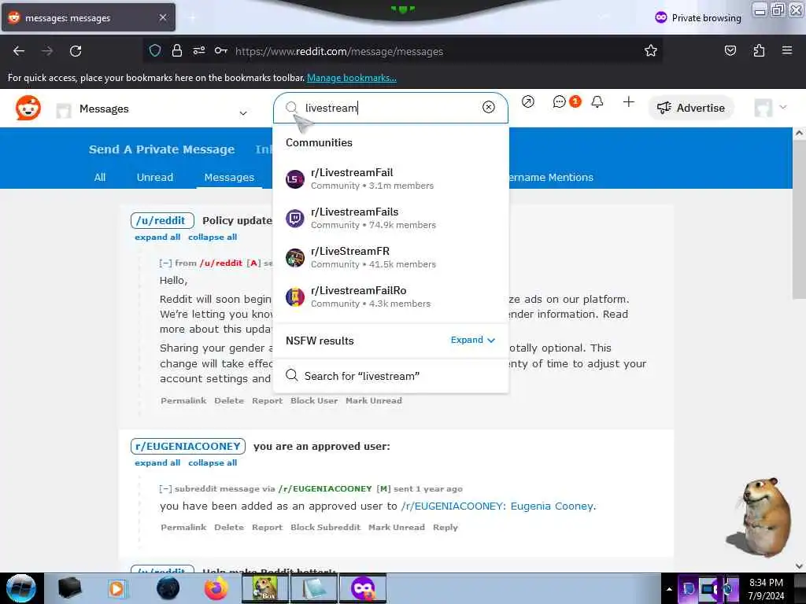Expand NSFW results section

pos(472,340)
